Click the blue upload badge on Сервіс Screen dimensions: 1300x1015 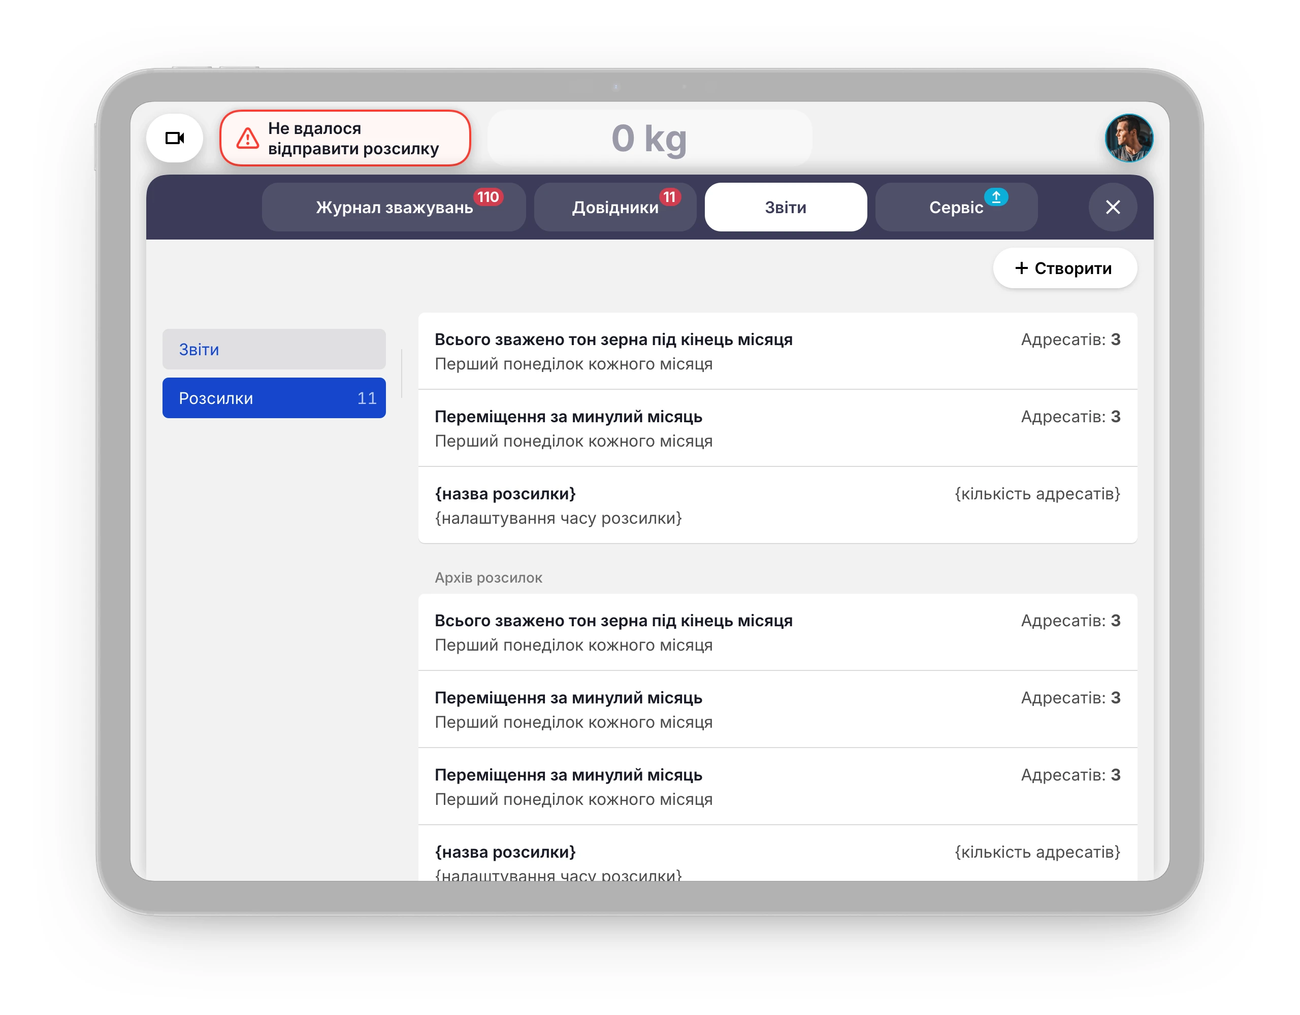click(996, 196)
